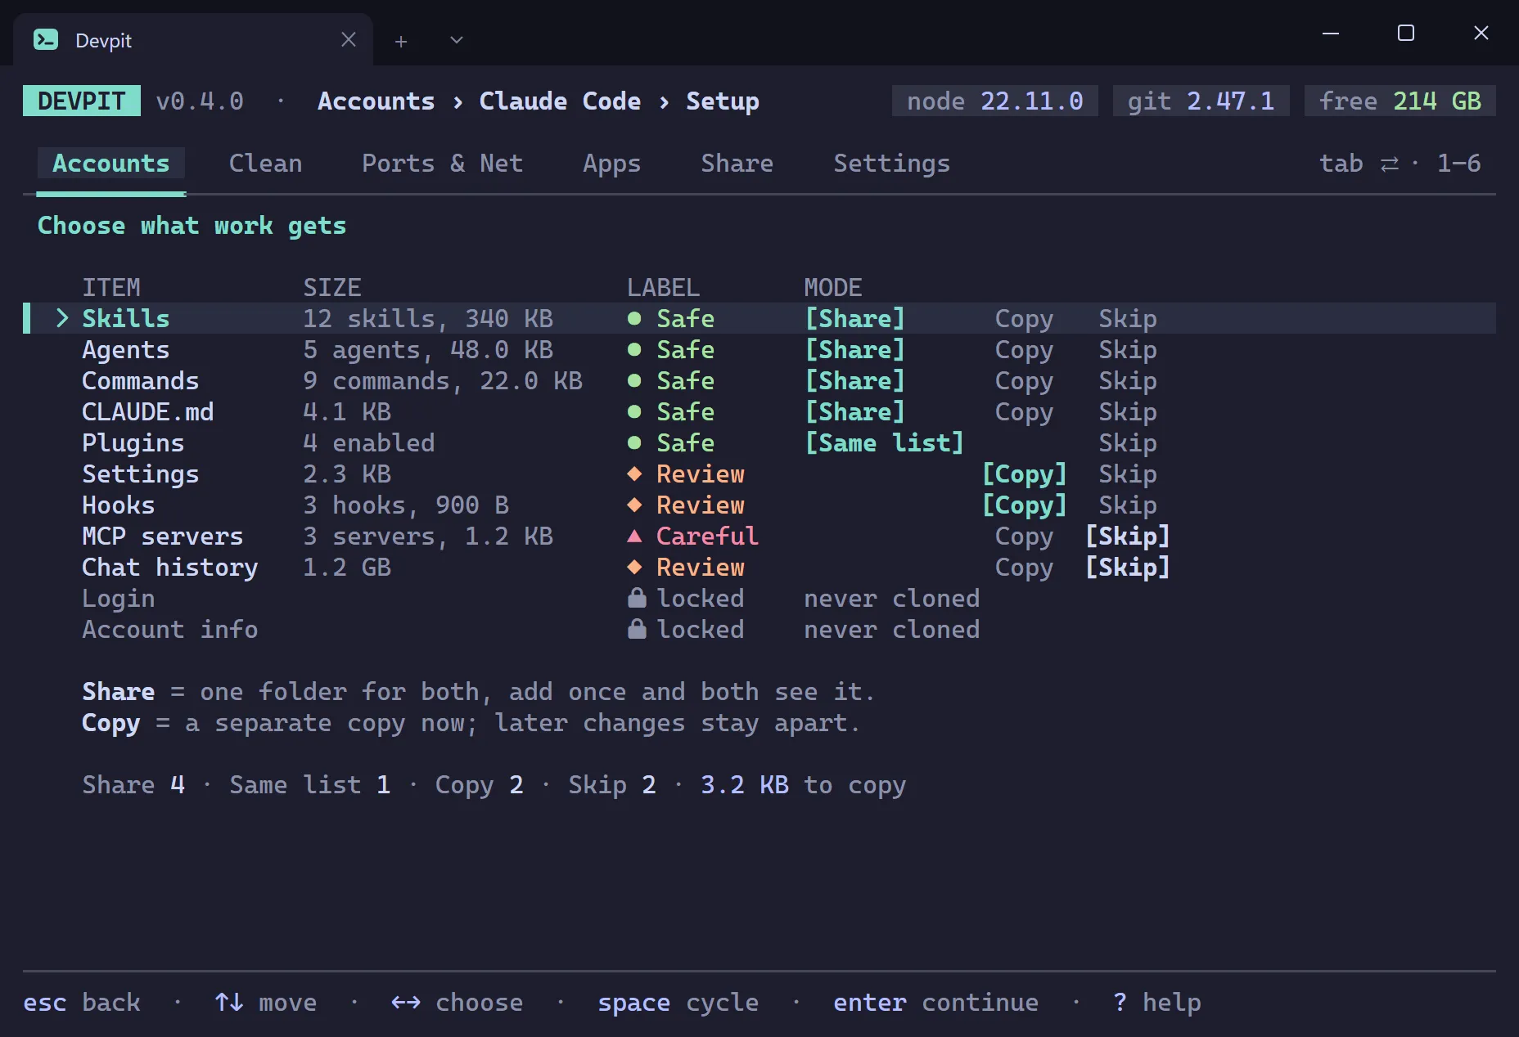The height and width of the screenshot is (1037, 1519).
Task: Click the green Safe dot on Plugins row
Action: 634,442
